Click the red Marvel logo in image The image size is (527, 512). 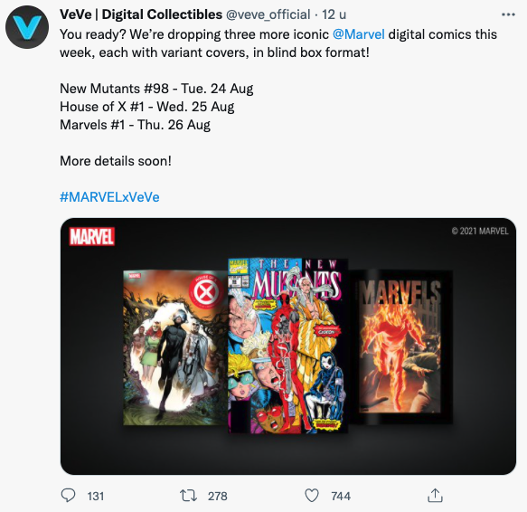pyautogui.click(x=92, y=236)
